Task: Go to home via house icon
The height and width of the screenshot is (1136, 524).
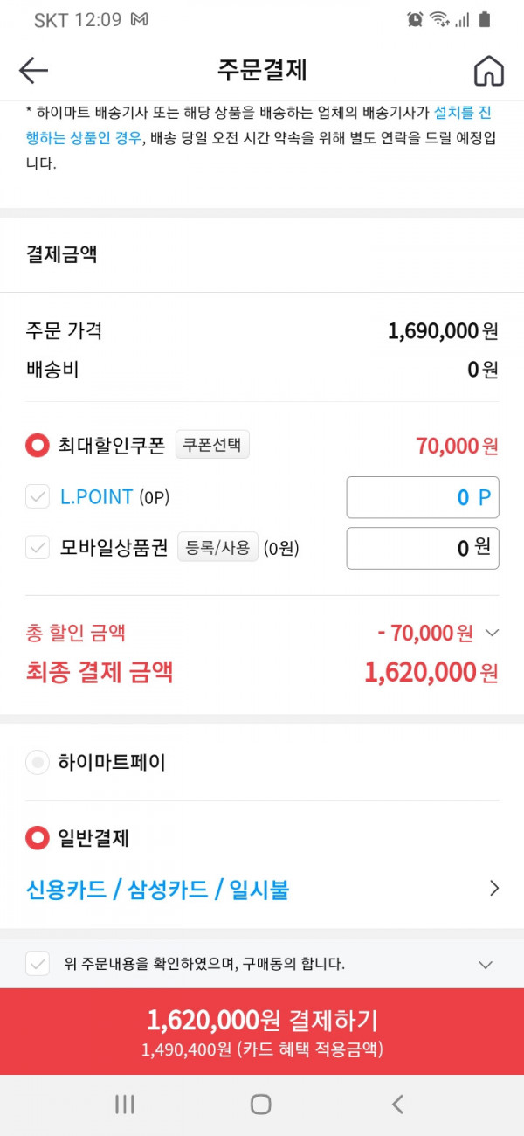Action: [x=489, y=71]
